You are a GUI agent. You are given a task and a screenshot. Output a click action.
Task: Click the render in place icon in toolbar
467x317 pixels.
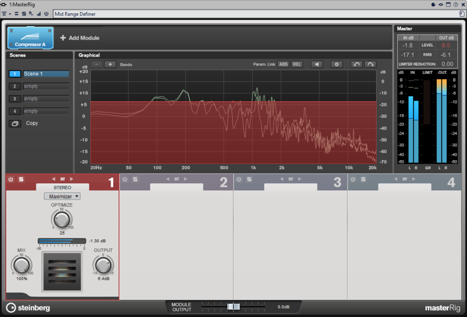pos(31,14)
